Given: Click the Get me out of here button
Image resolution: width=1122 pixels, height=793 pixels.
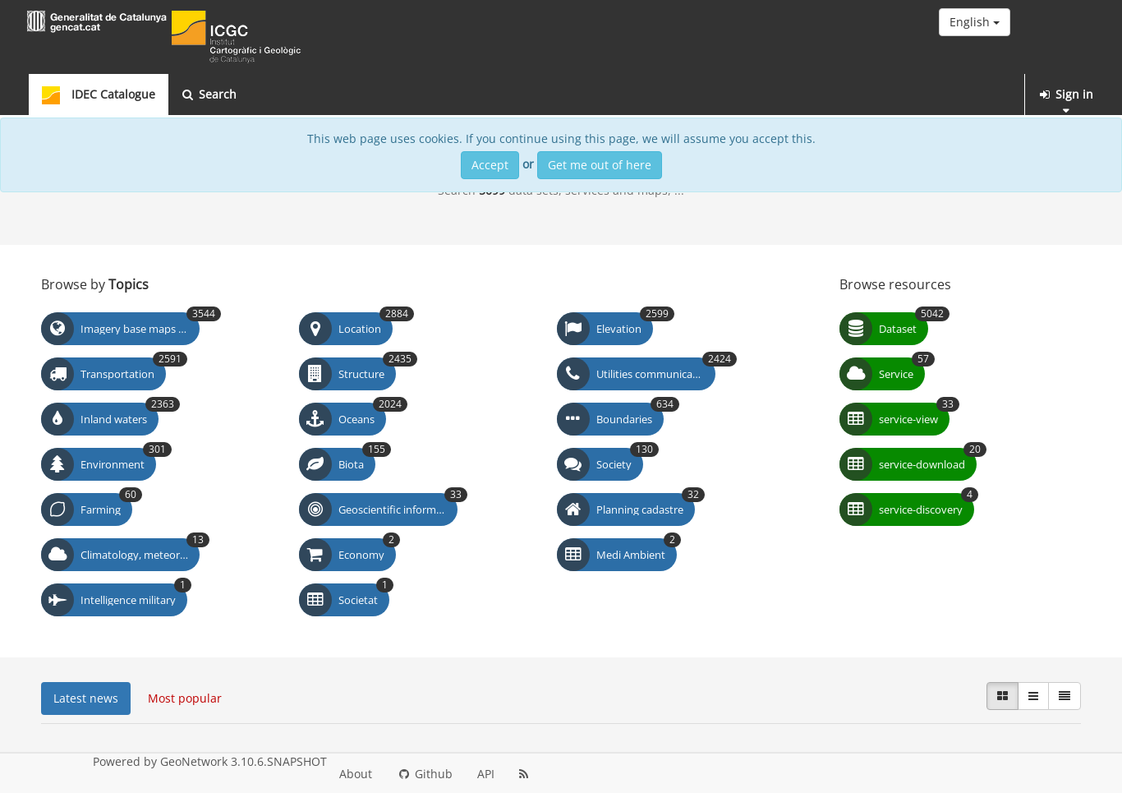Looking at the screenshot, I should point(600,165).
